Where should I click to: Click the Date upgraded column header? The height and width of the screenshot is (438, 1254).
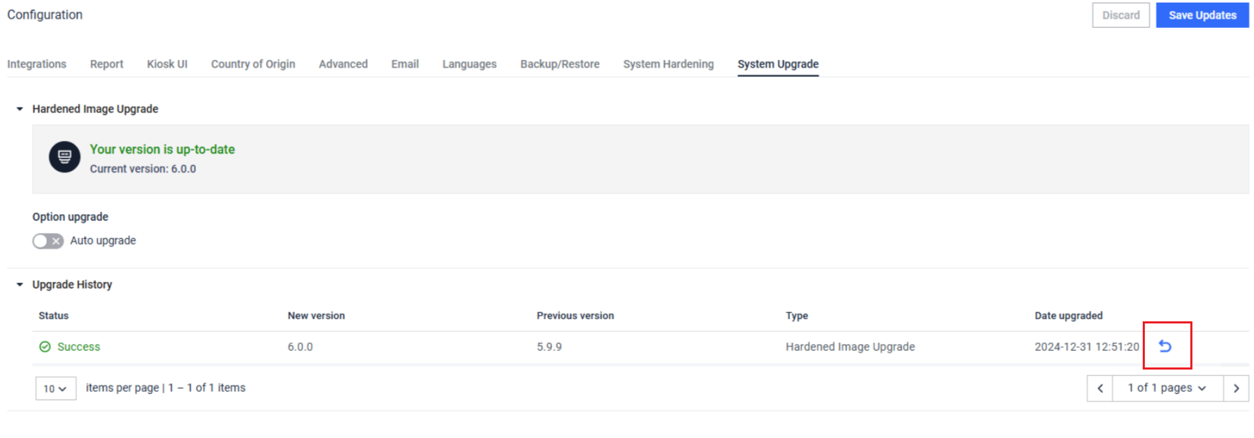(1069, 316)
